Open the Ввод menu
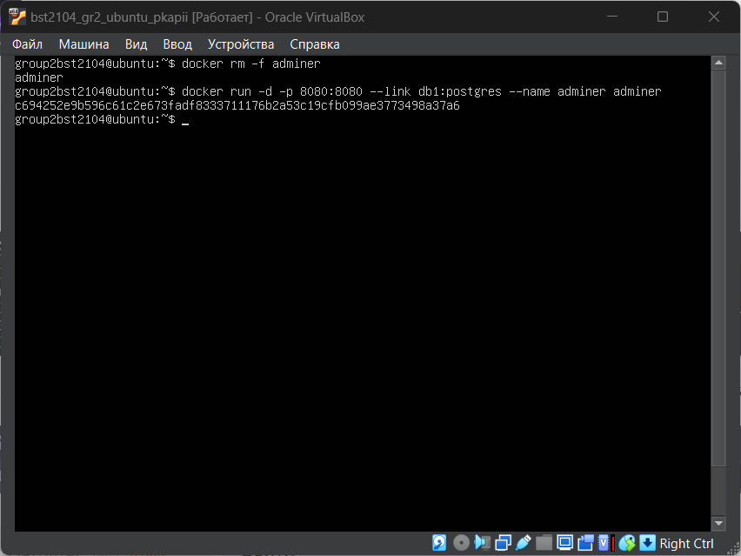Viewport: 741px width, 556px height. click(x=177, y=44)
